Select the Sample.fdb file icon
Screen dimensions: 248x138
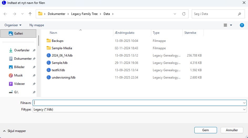point(48,63)
